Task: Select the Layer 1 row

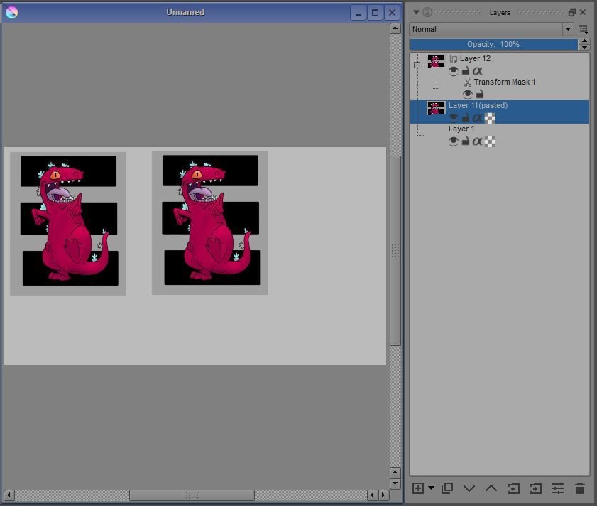Action: pos(500,135)
